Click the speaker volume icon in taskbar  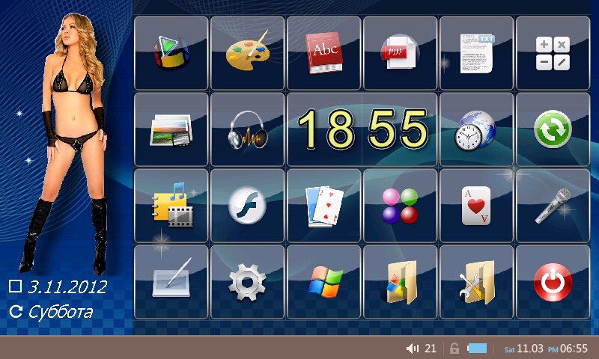coord(413,348)
